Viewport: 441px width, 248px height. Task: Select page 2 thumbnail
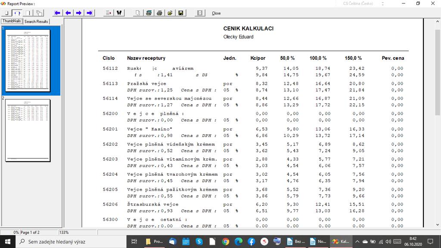(28, 130)
